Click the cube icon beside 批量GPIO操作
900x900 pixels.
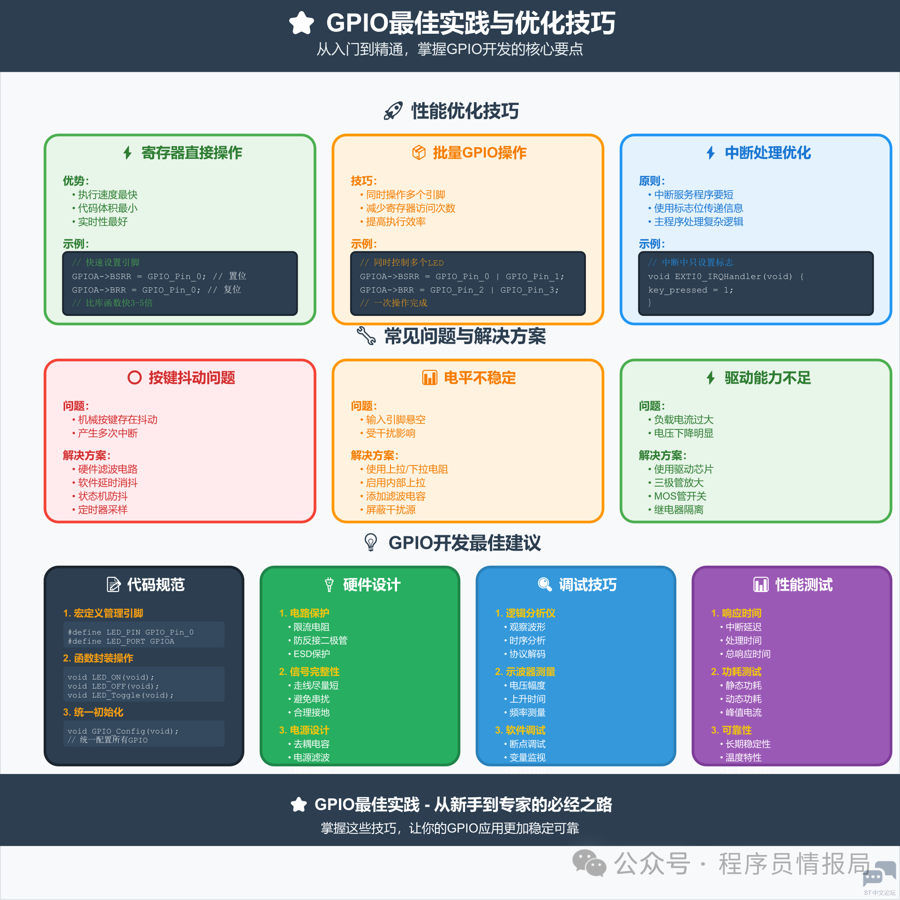pyautogui.click(x=419, y=152)
